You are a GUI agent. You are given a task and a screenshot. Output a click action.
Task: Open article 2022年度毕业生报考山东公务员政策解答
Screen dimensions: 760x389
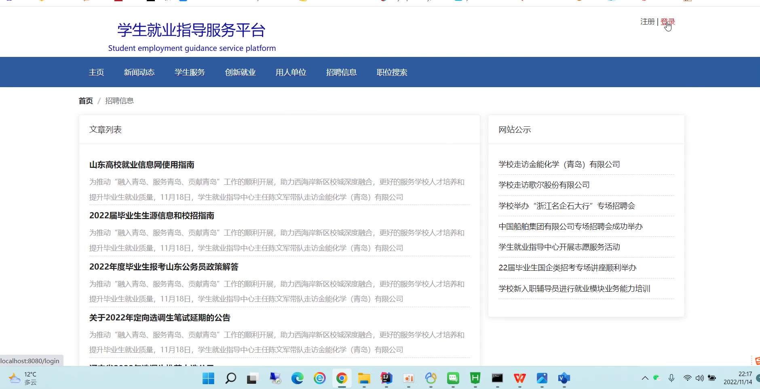pyautogui.click(x=164, y=267)
